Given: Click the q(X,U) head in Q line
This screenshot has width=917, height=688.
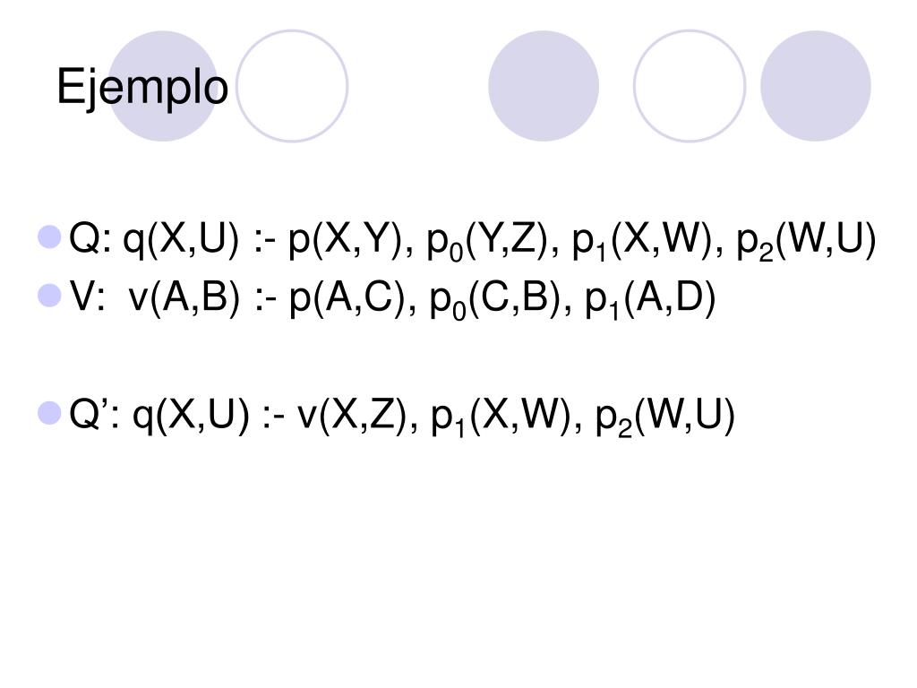Looking at the screenshot, I should coord(181,240).
